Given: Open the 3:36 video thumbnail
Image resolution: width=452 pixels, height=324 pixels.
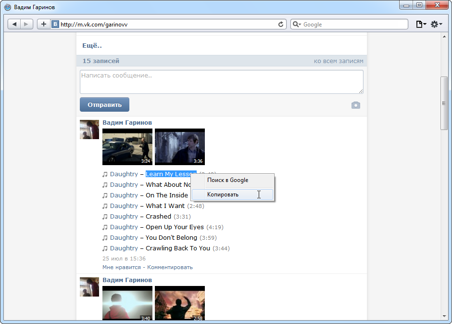Looking at the screenshot, I should [x=179, y=147].
